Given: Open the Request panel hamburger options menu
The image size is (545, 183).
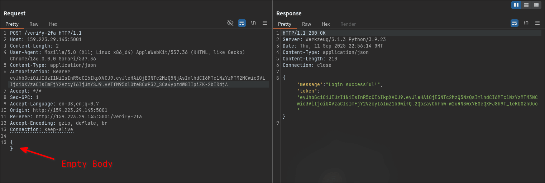Looking at the screenshot, I should (265, 23).
